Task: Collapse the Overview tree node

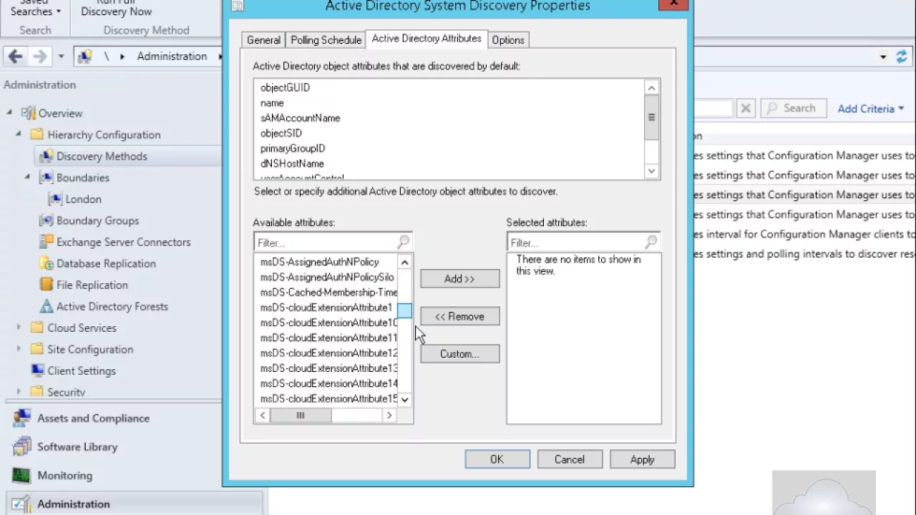Action: (9, 113)
